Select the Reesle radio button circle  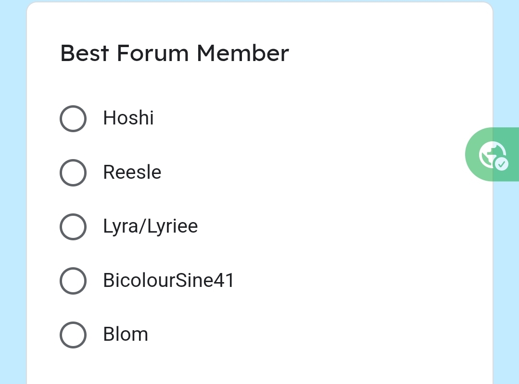click(73, 173)
